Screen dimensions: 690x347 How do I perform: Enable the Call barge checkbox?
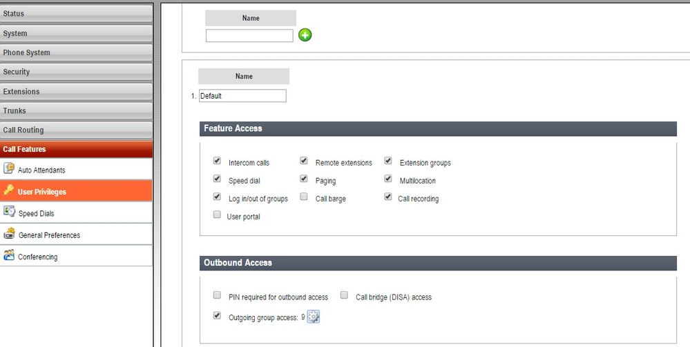(304, 197)
